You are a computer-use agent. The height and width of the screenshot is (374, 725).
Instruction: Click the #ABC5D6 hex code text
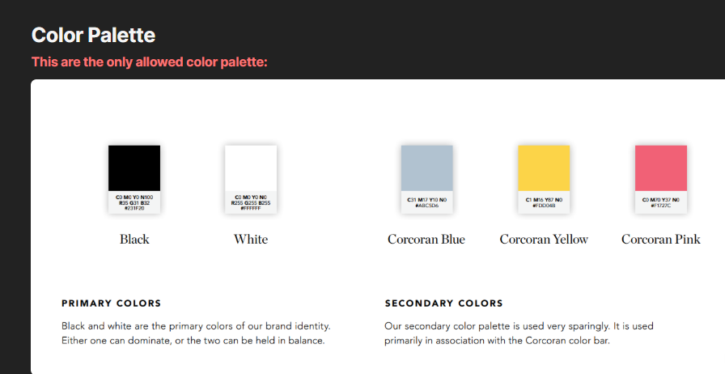[426, 206]
